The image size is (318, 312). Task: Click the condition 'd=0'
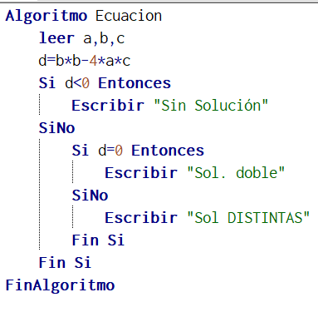coord(110,151)
